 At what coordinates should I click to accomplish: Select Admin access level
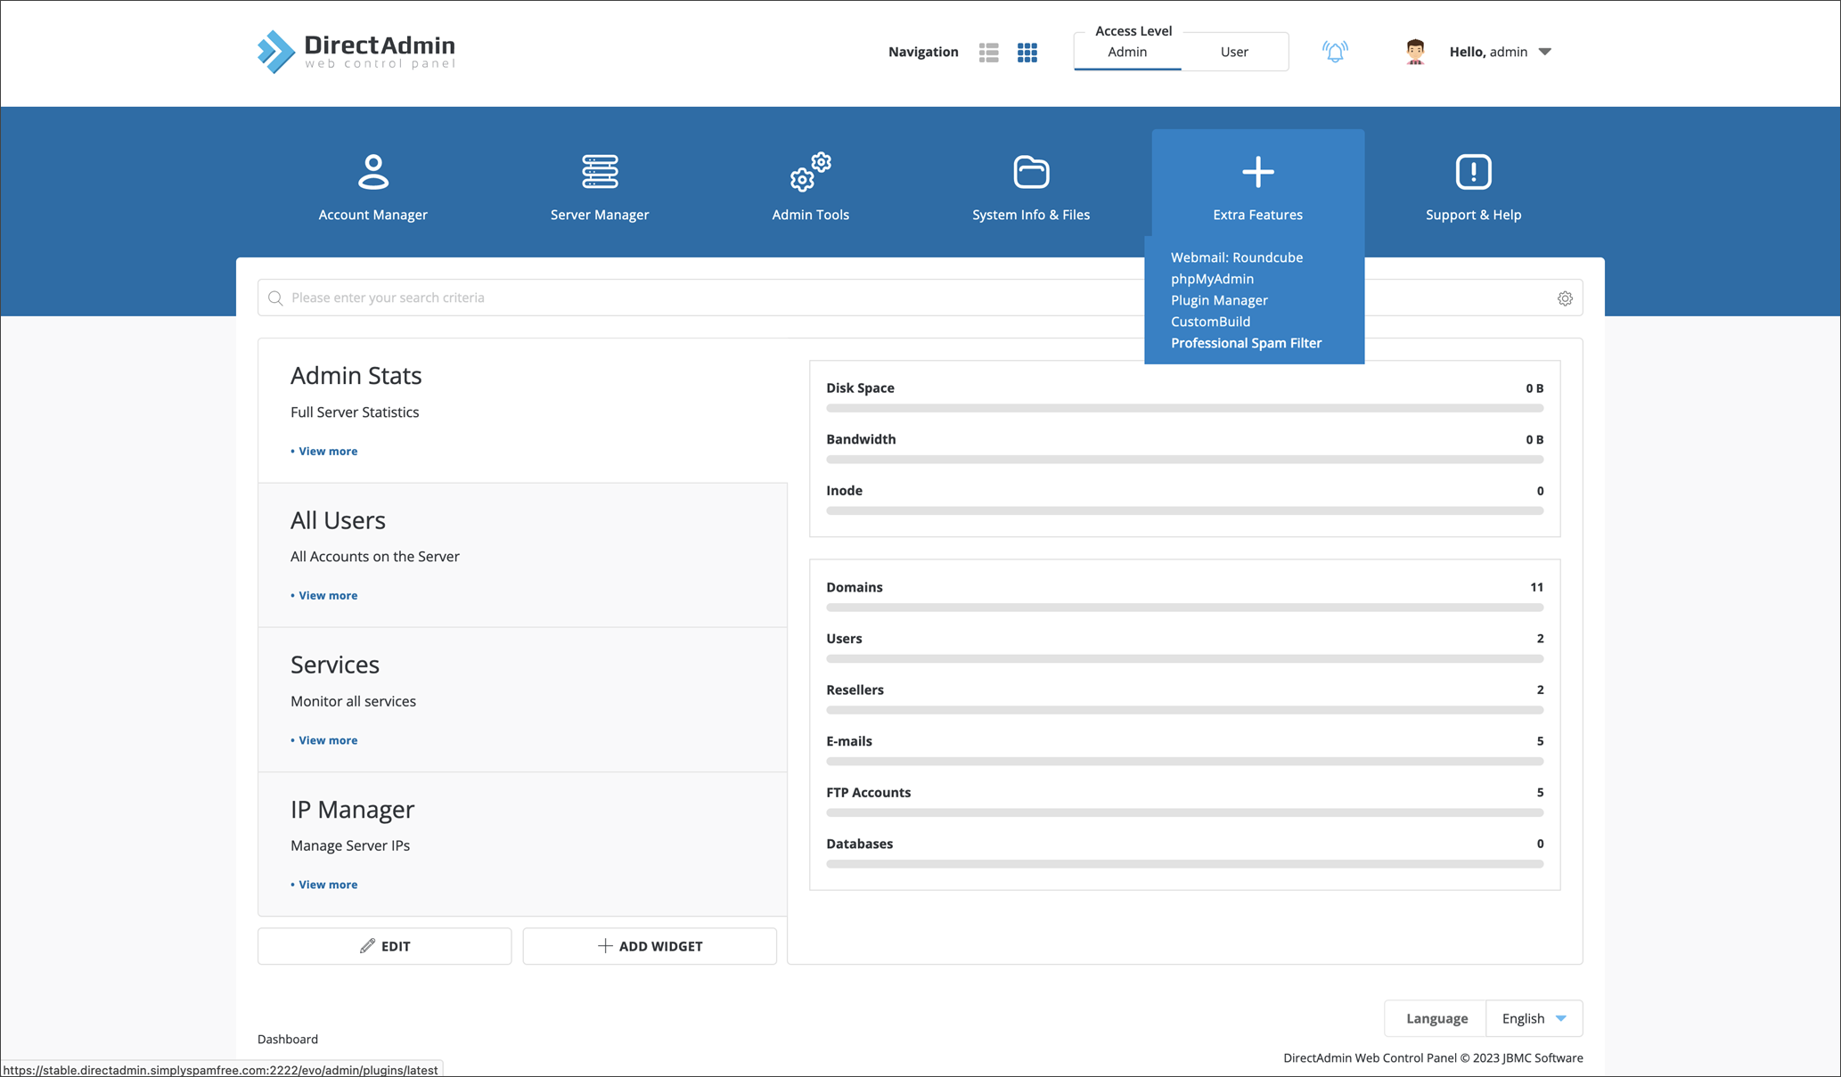point(1127,52)
